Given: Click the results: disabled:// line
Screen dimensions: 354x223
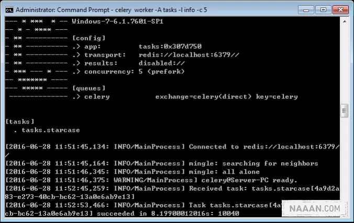Looking at the screenshot, I should [135, 63].
